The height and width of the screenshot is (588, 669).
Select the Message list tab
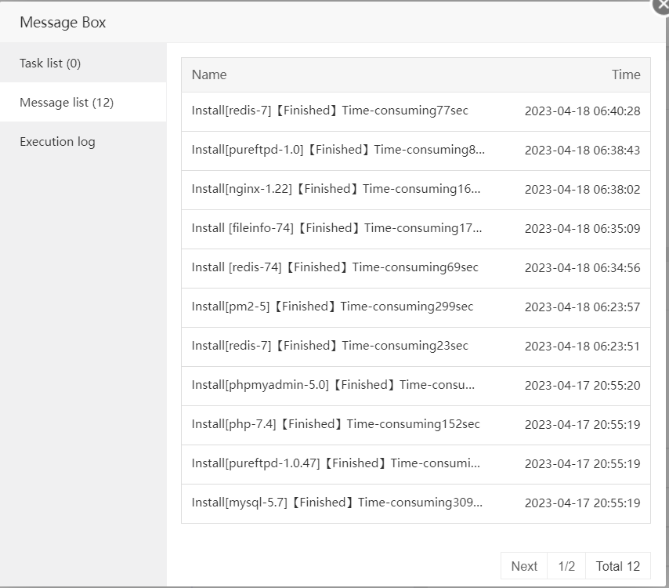pos(67,103)
